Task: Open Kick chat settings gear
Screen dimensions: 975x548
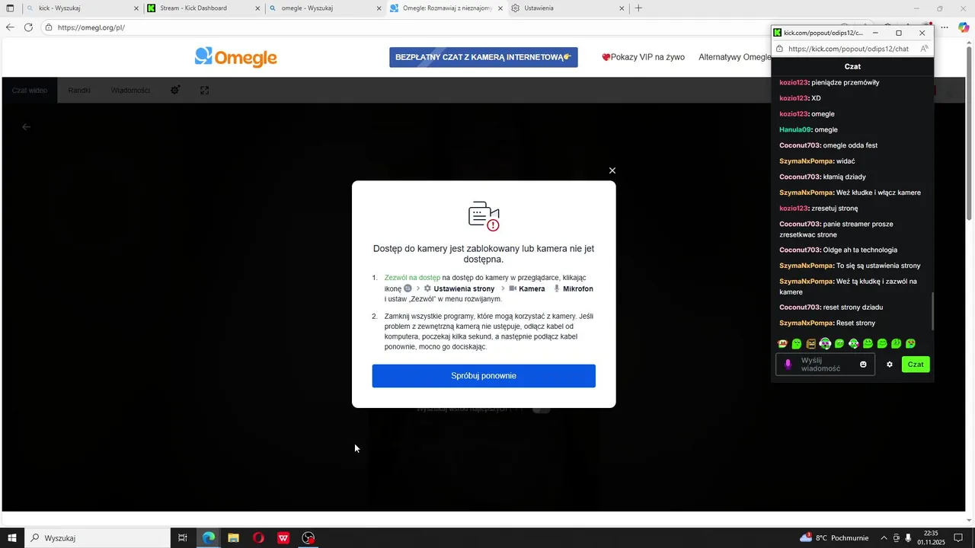Action: pyautogui.click(x=889, y=365)
